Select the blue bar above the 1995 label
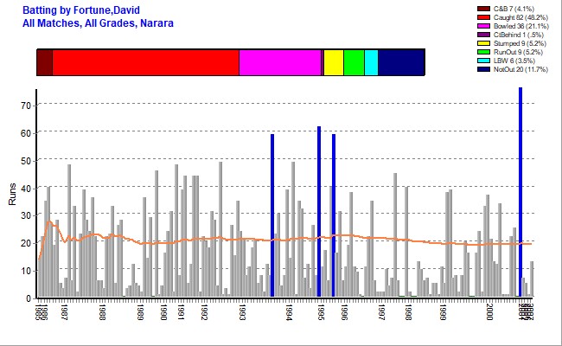This screenshot has height=346, width=562. click(x=319, y=212)
